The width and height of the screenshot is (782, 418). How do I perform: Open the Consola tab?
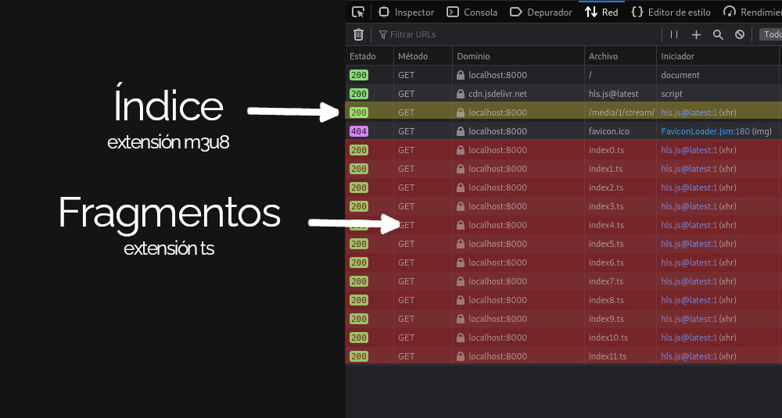click(x=472, y=12)
